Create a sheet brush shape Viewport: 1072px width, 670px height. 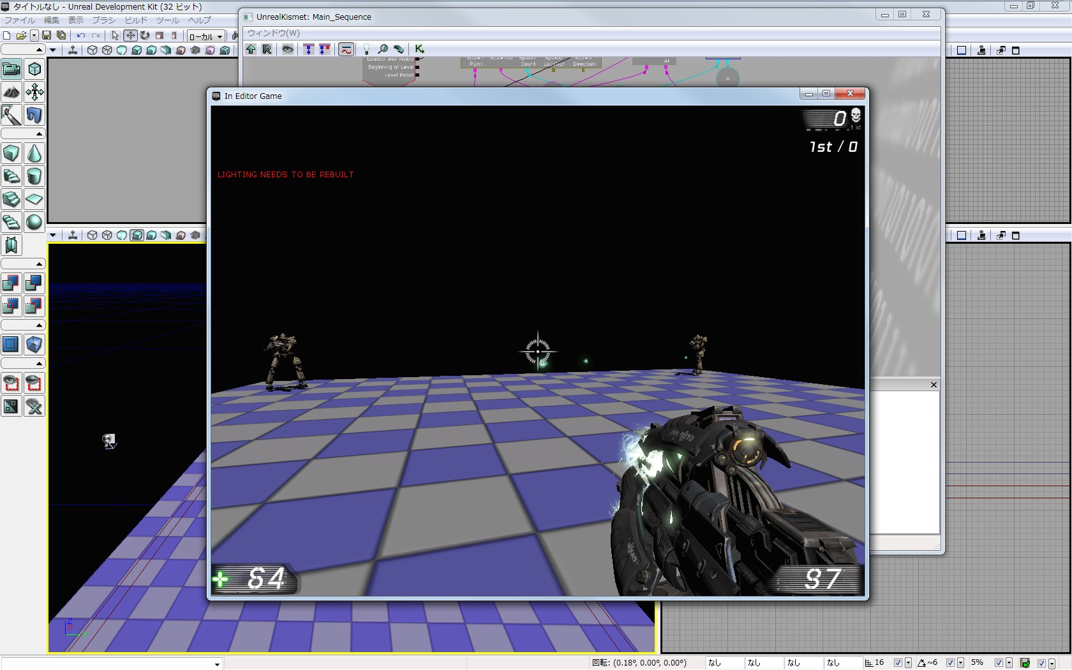click(x=34, y=199)
